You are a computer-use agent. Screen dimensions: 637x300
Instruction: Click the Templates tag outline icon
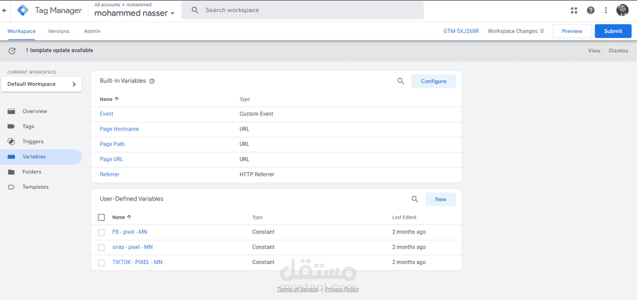11,187
